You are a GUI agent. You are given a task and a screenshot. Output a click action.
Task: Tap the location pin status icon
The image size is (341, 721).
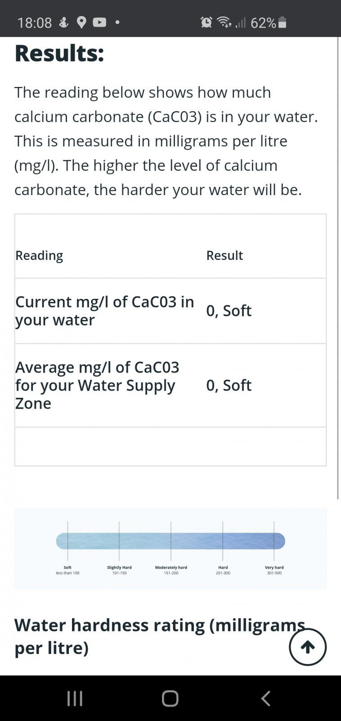point(81,22)
